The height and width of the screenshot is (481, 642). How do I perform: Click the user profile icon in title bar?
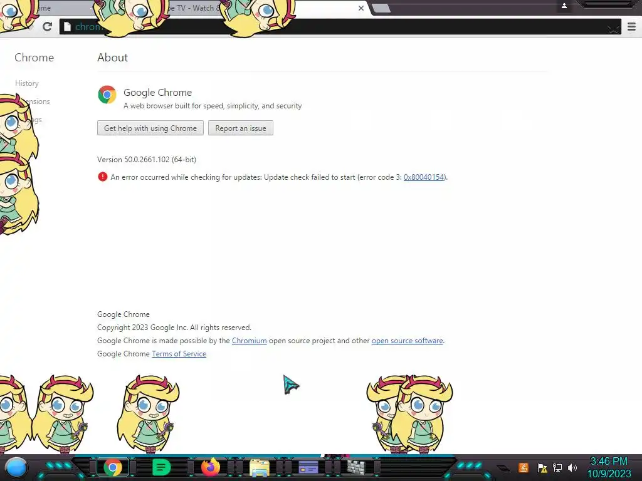click(x=564, y=6)
